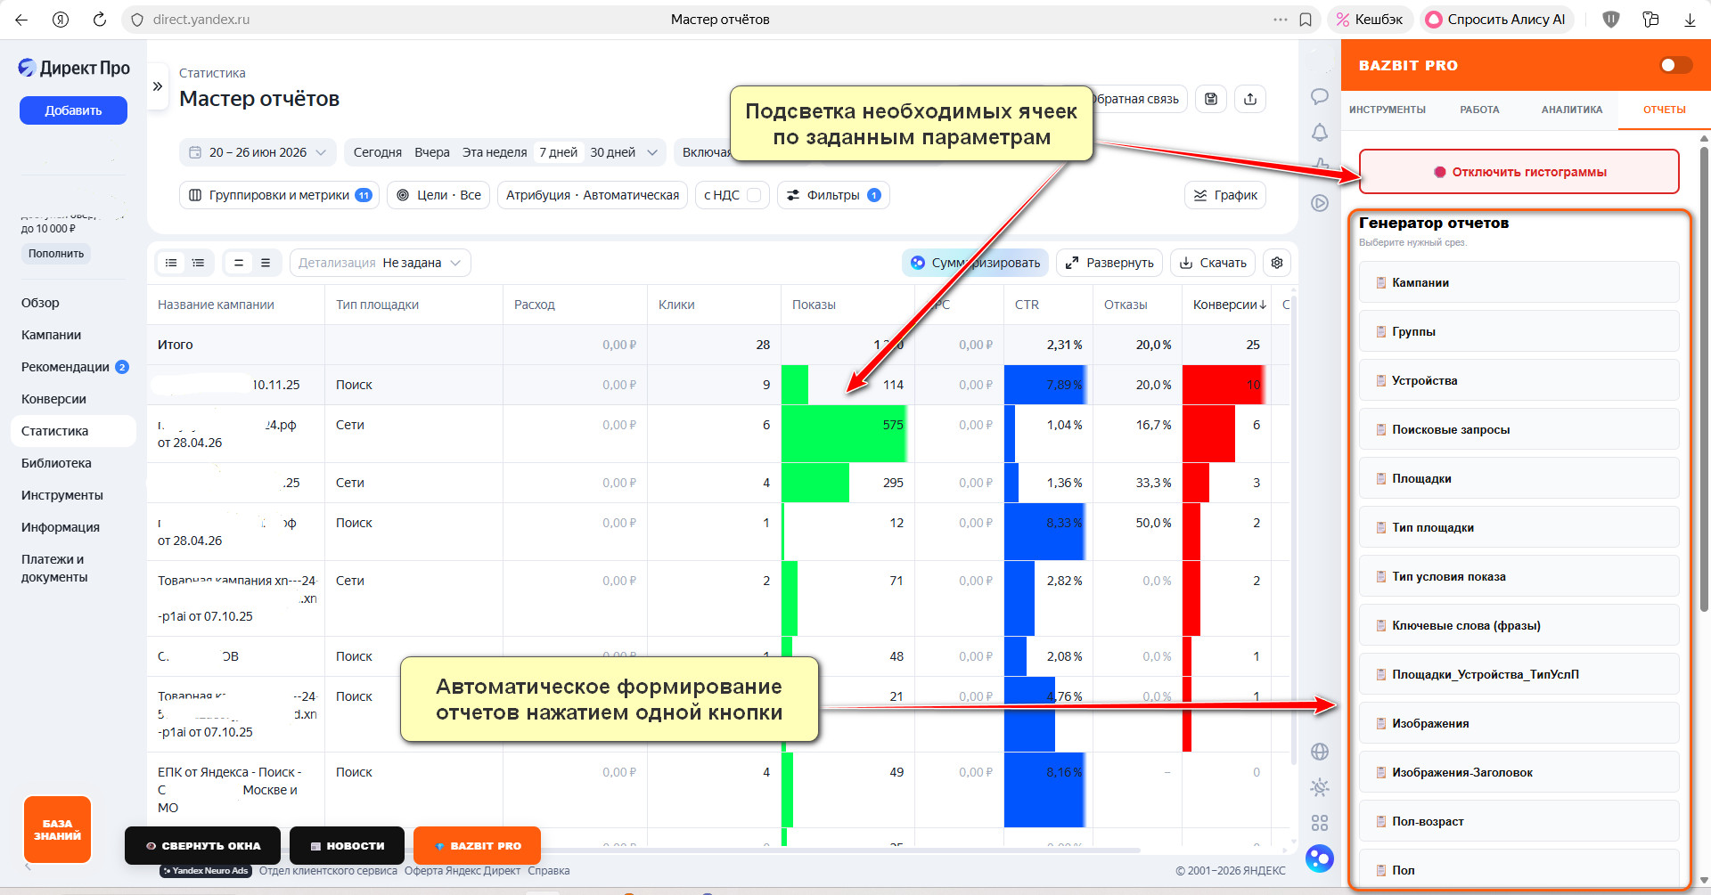
Task: Generate the Поисковые запросы report
Action: coord(1519,429)
